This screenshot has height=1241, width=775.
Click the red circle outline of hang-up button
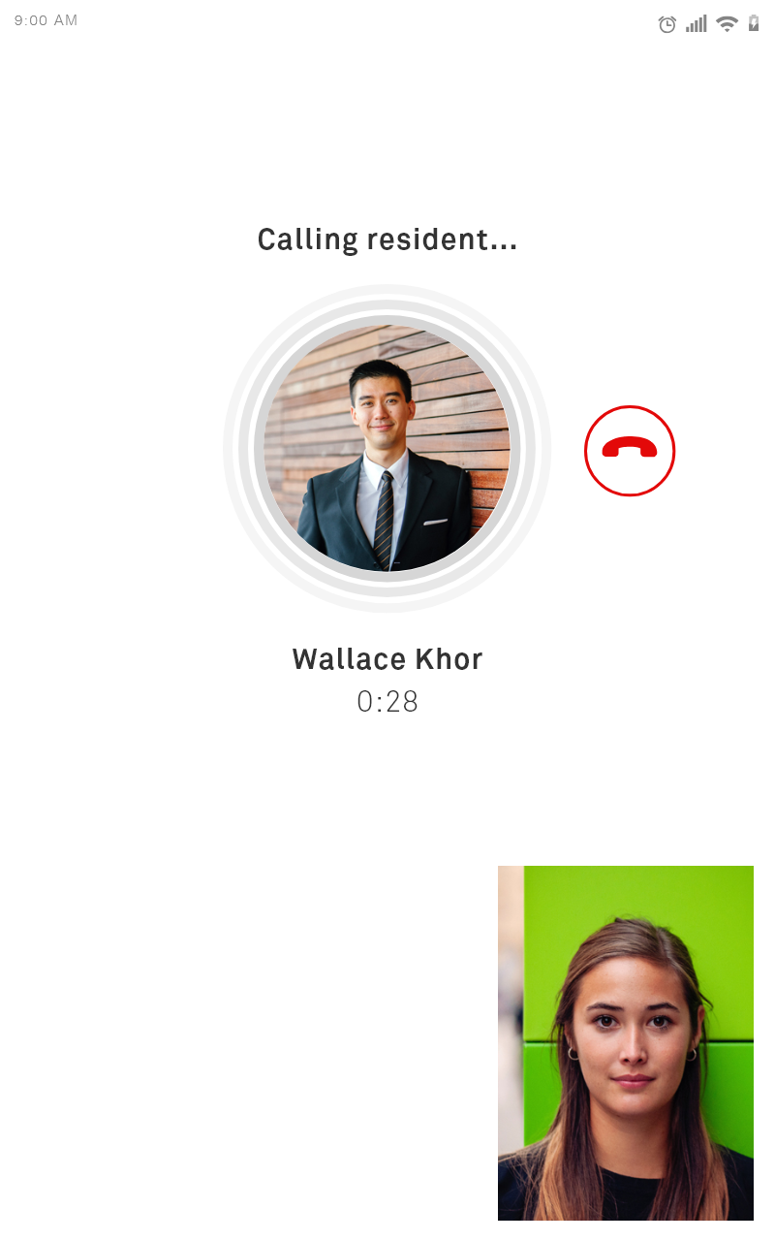pos(630,407)
